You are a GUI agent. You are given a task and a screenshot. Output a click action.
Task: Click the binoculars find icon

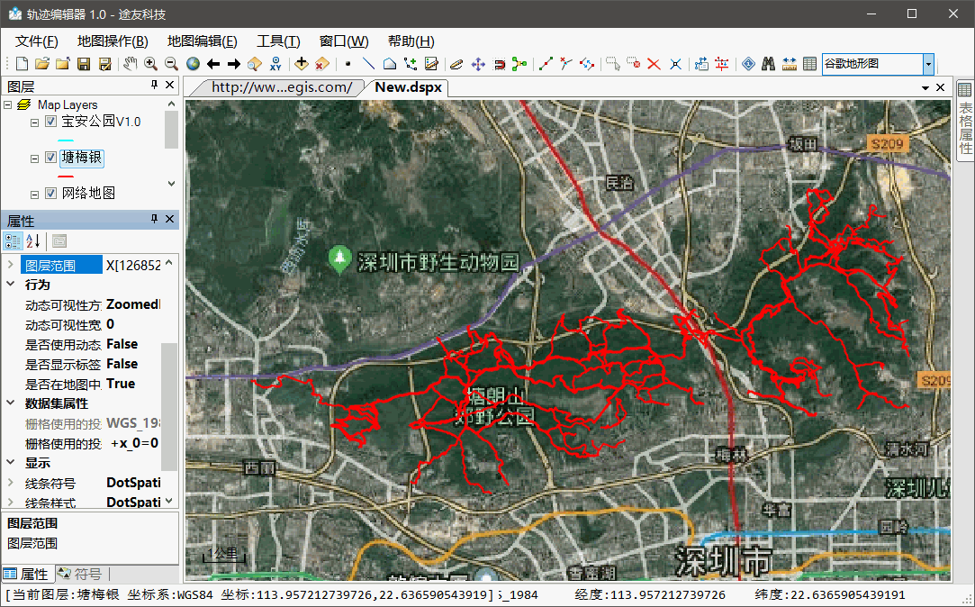tap(768, 64)
